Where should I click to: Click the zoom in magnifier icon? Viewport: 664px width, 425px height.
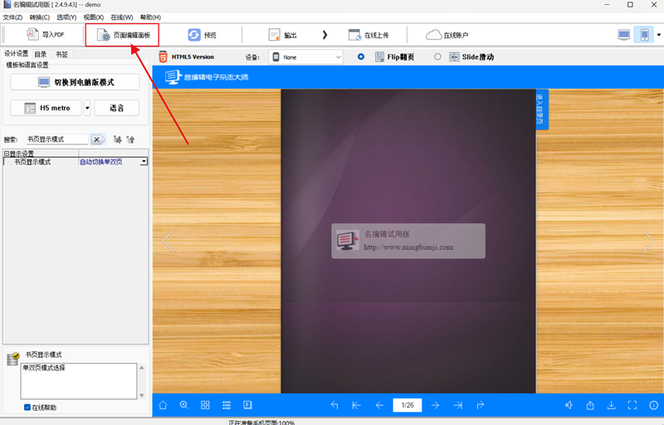tap(183, 405)
